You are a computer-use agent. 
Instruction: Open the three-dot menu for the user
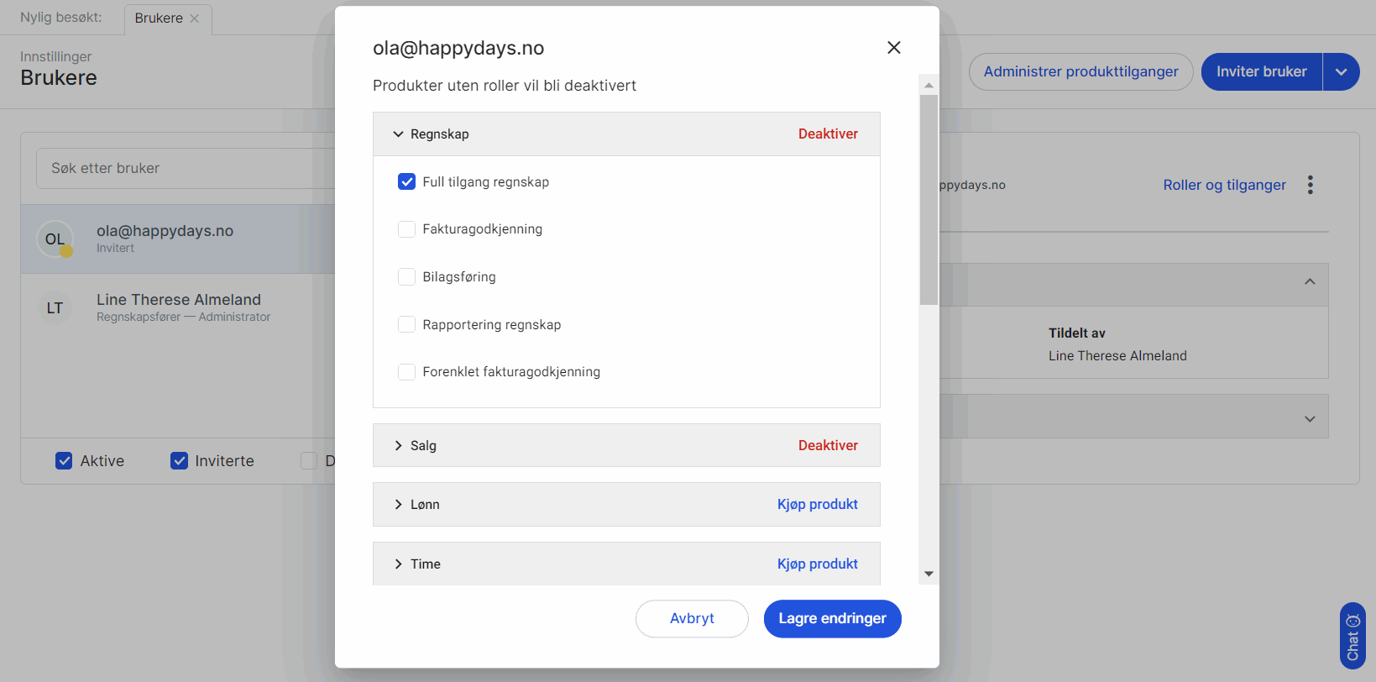pos(1310,185)
